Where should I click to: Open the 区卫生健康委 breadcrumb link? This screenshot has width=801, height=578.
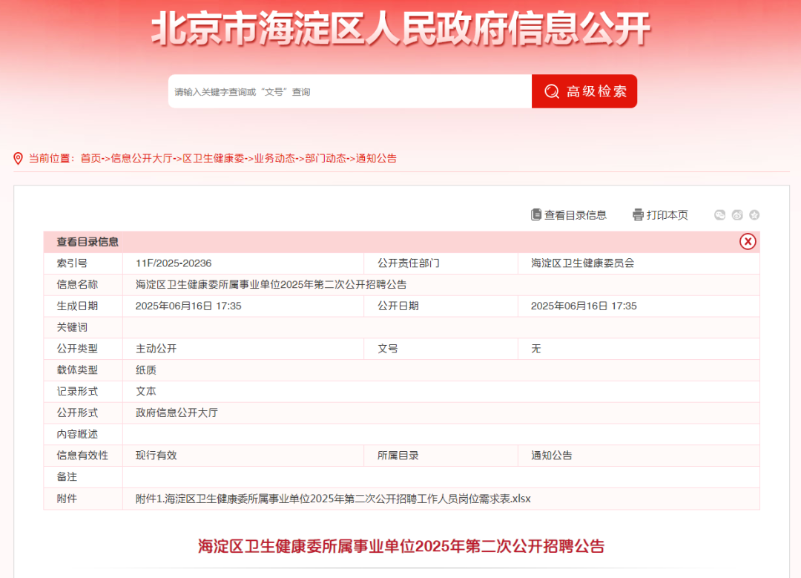pyautogui.click(x=214, y=159)
